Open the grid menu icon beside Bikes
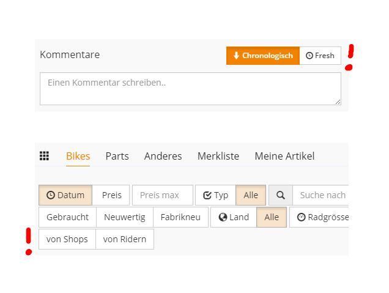 [x=44, y=156]
